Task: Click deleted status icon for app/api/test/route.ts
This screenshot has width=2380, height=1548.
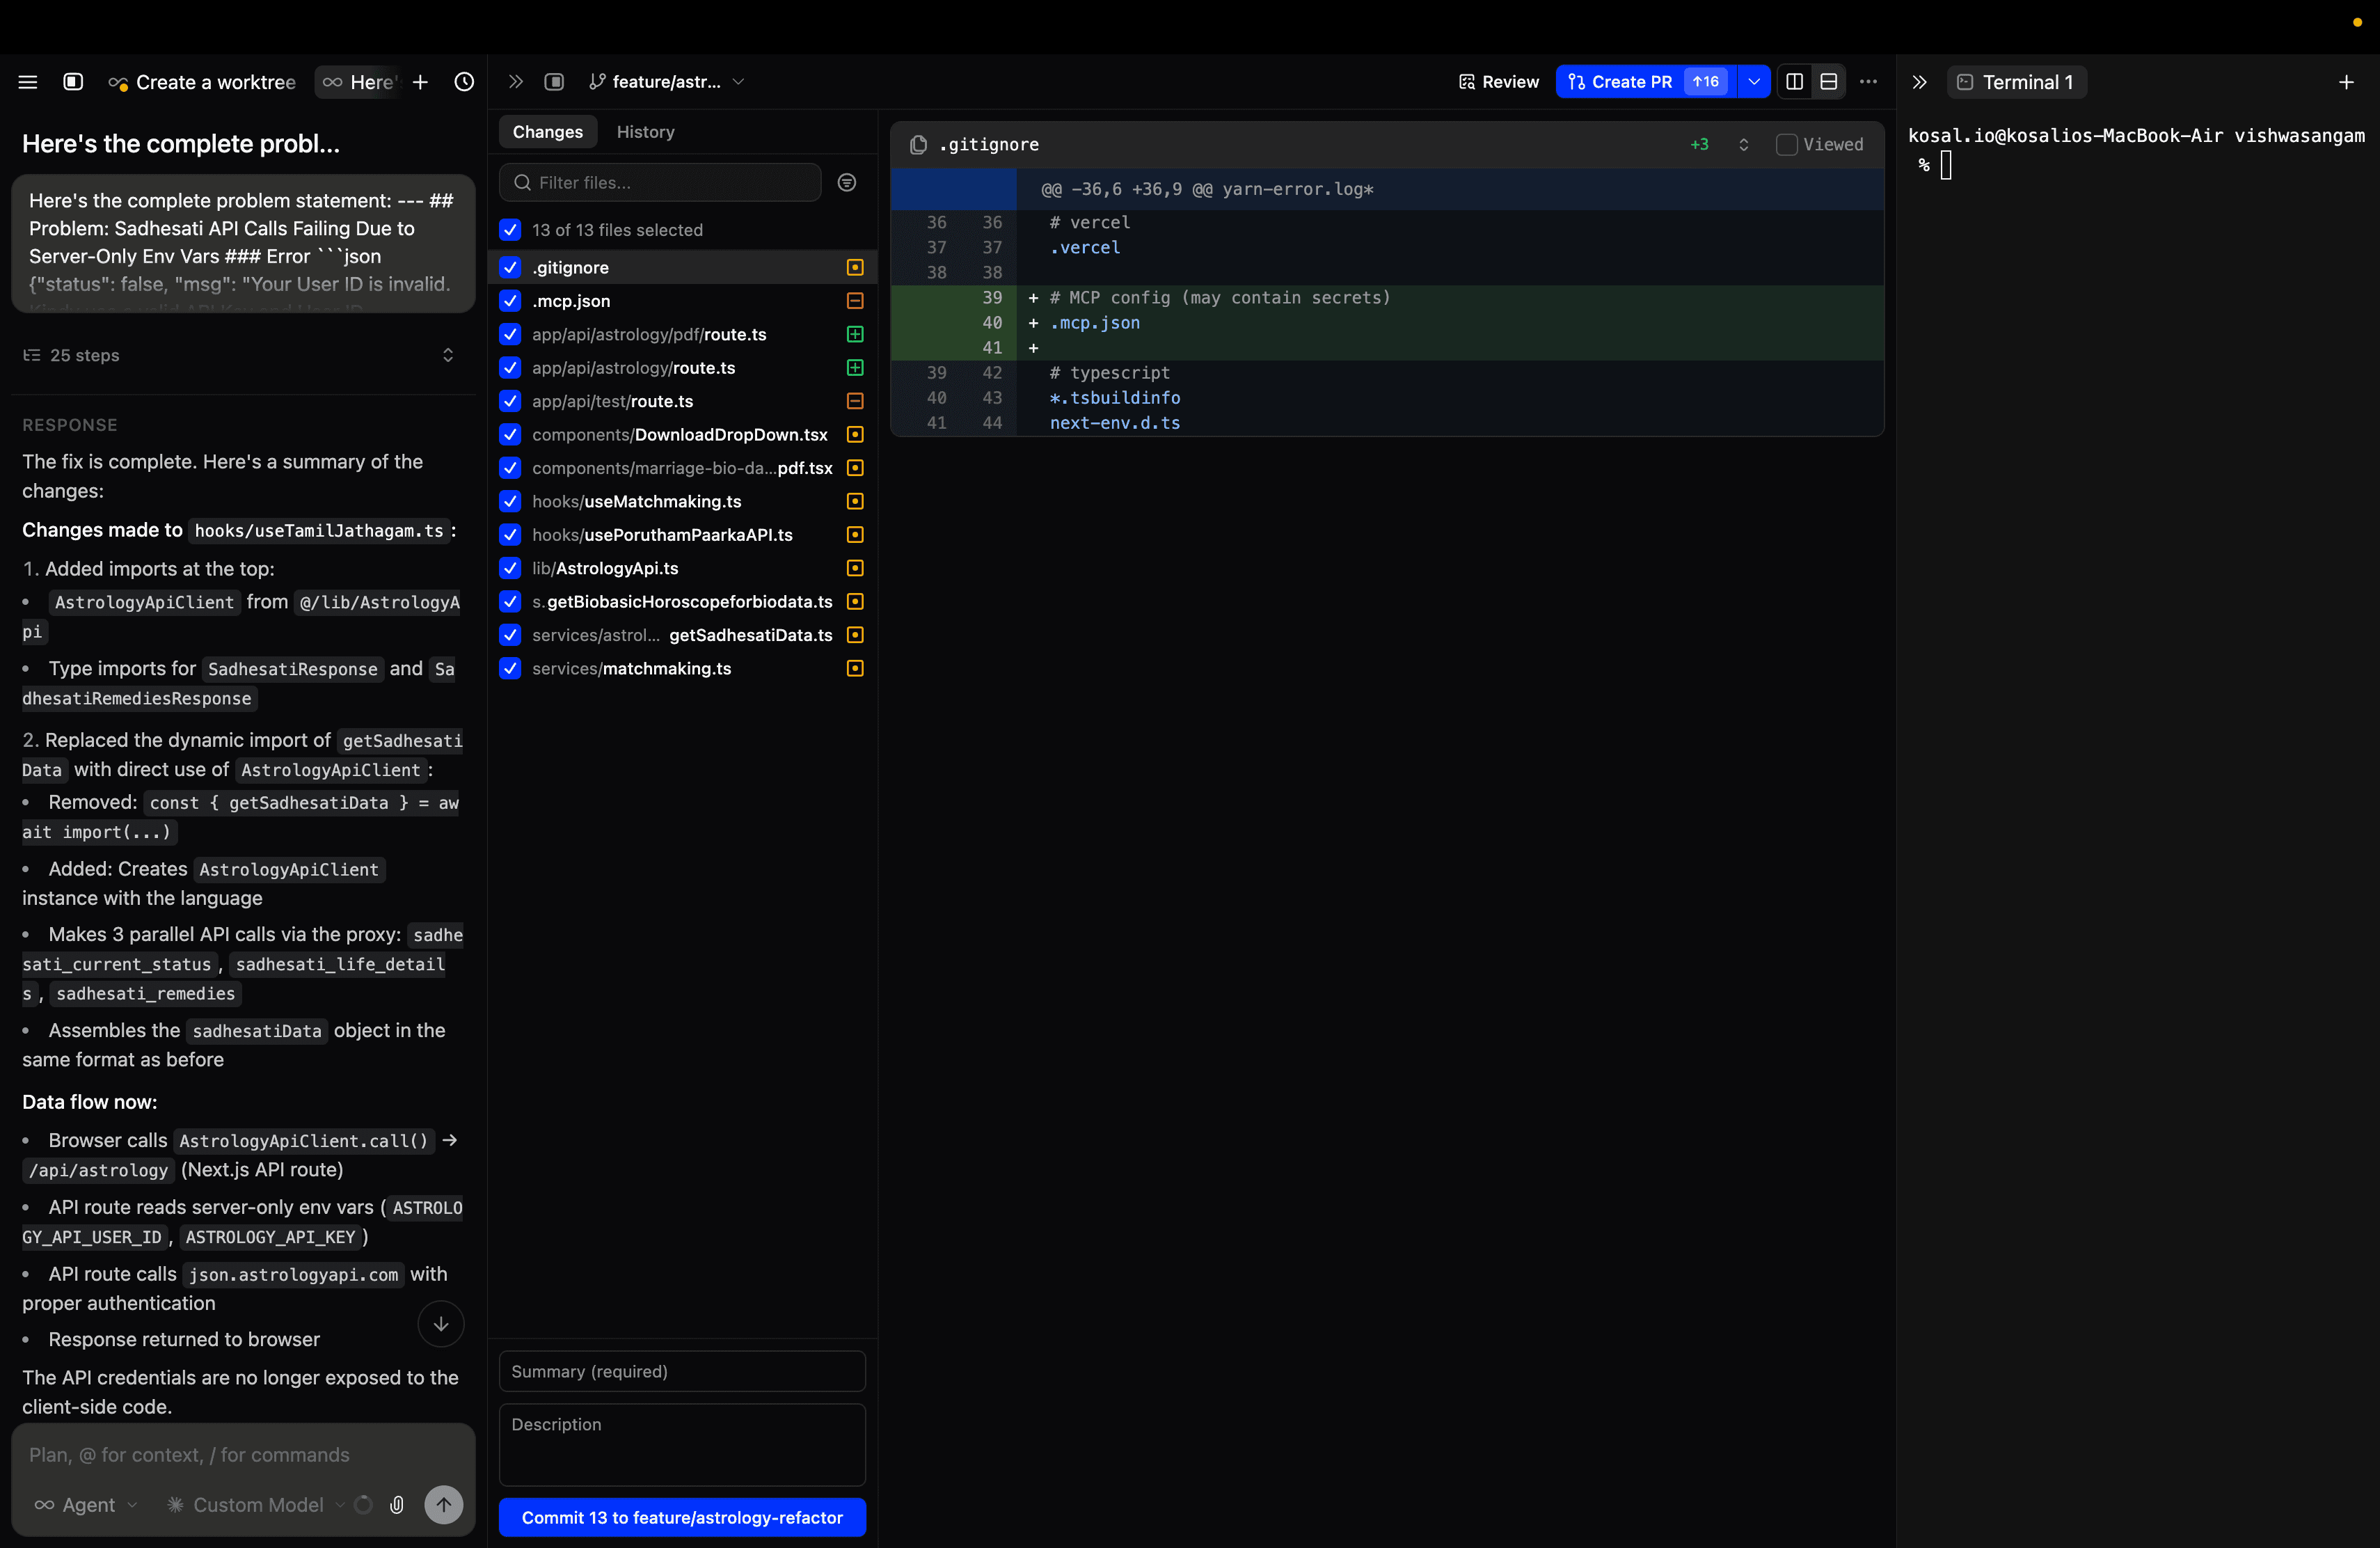Action: [855, 401]
